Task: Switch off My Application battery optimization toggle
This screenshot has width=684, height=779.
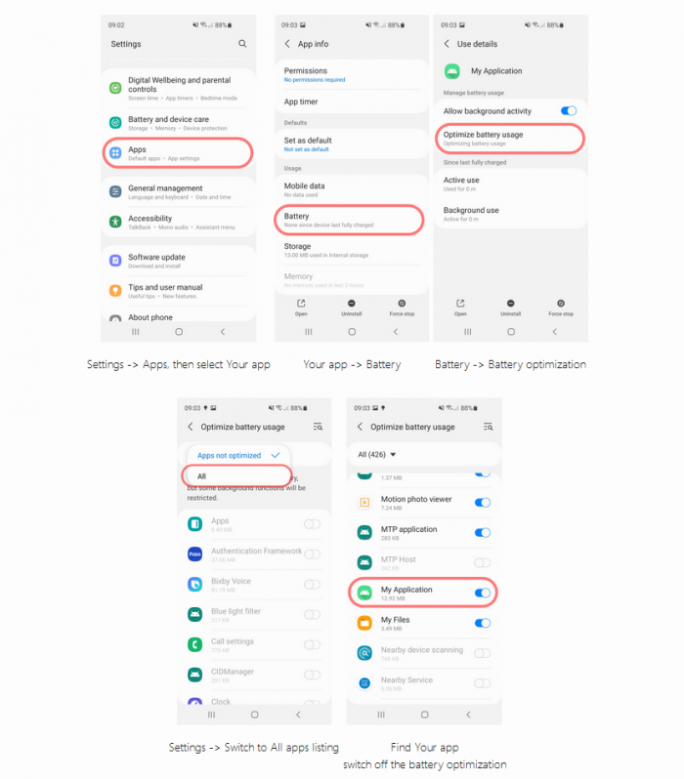Action: [x=483, y=593]
